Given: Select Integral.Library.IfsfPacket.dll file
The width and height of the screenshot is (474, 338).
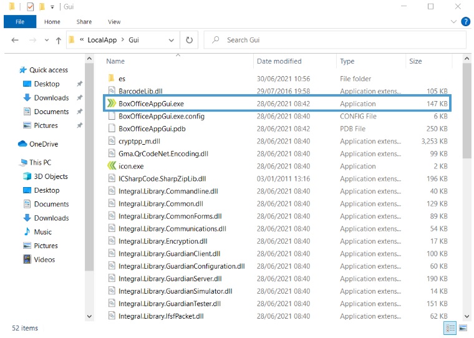Looking at the screenshot, I should click(161, 316).
